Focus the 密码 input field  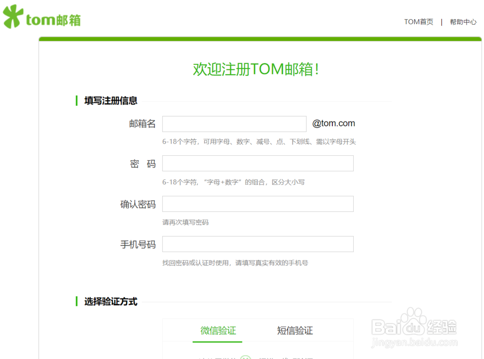(x=258, y=164)
